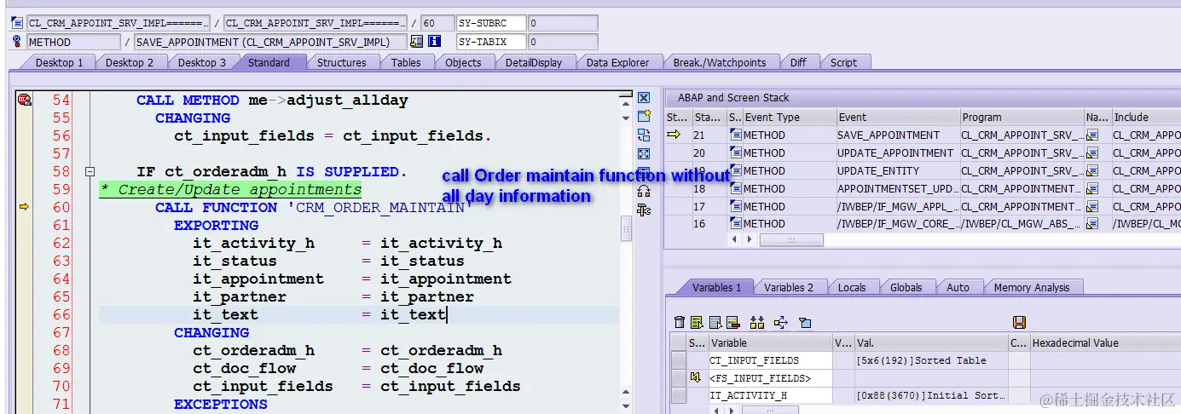Viewport: 1181px width, 414px height.
Task: Click the blue information icon in the header
Action: click(435, 41)
